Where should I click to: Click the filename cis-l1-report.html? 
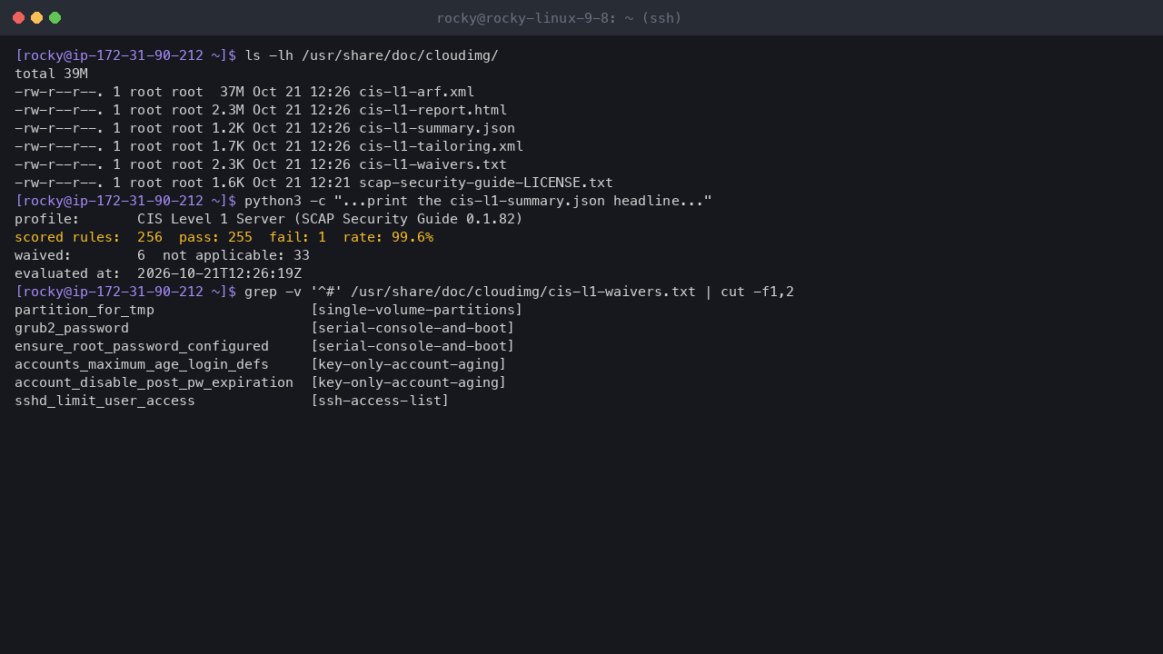[432, 110]
